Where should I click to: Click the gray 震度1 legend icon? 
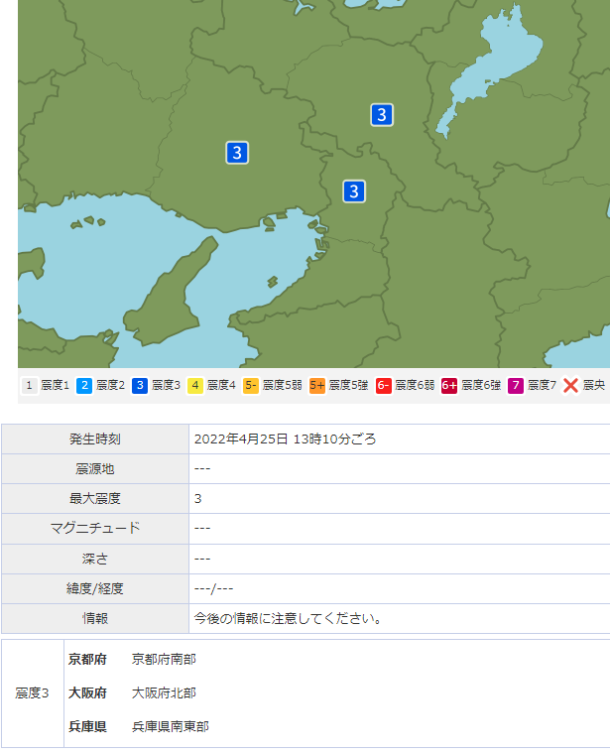pyautogui.click(x=30, y=385)
